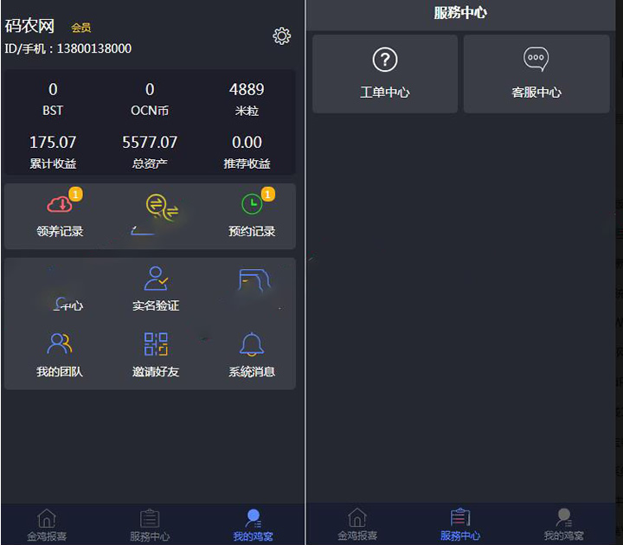Switch to 我的鸡窝 tab in right screen
This screenshot has height=545, width=623.
click(x=563, y=524)
